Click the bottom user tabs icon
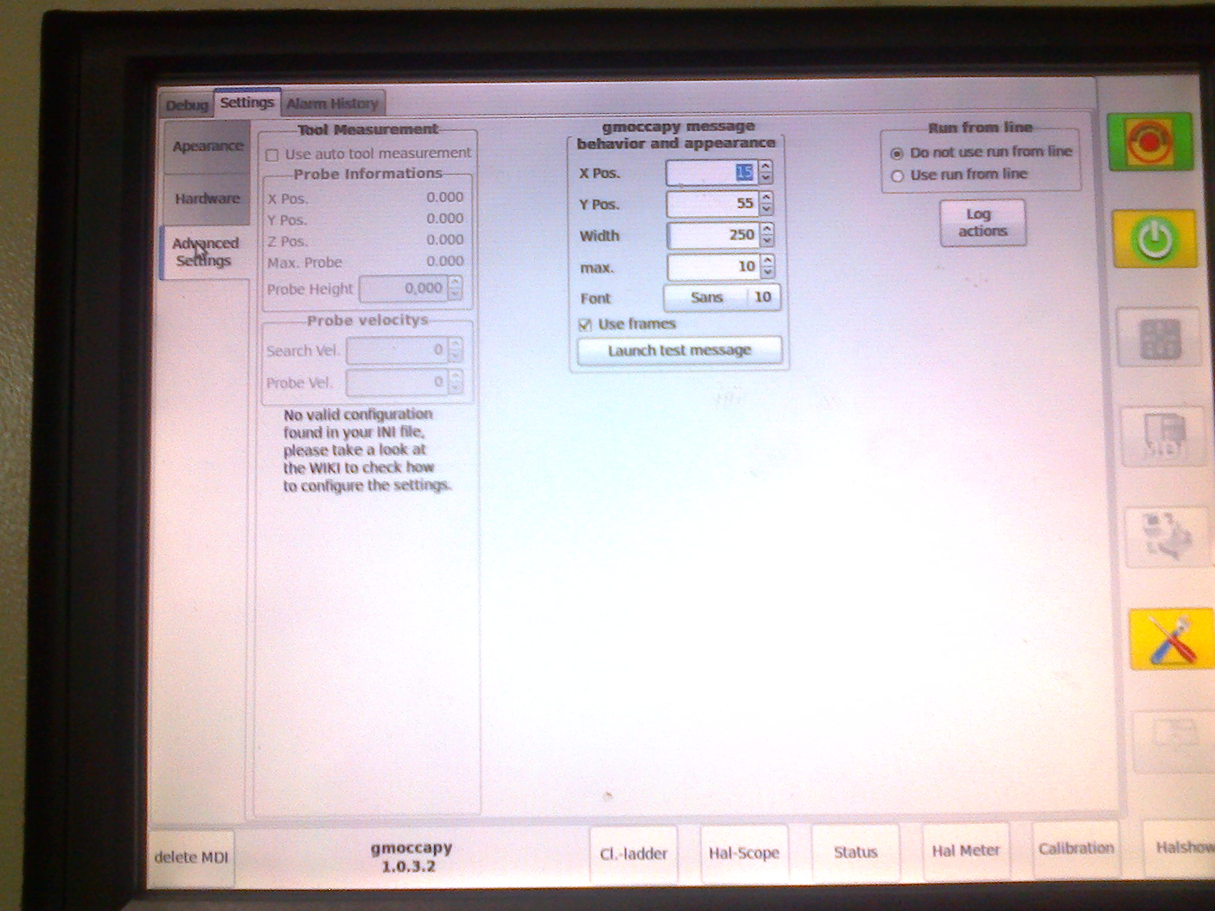The height and width of the screenshot is (911, 1215). 1173,740
